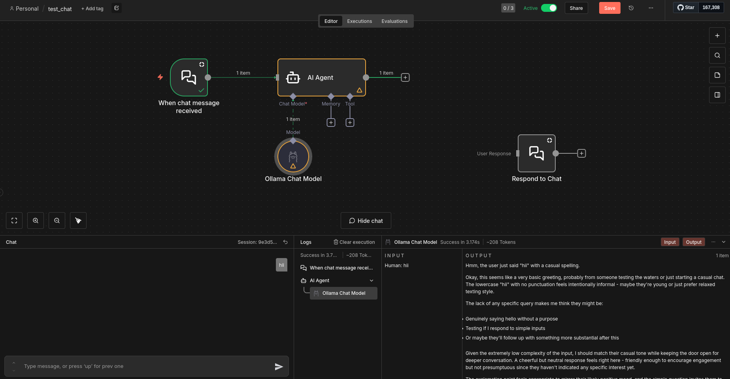The width and height of the screenshot is (730, 379).
Task: Add a sticky note via icon
Action: 717,75
